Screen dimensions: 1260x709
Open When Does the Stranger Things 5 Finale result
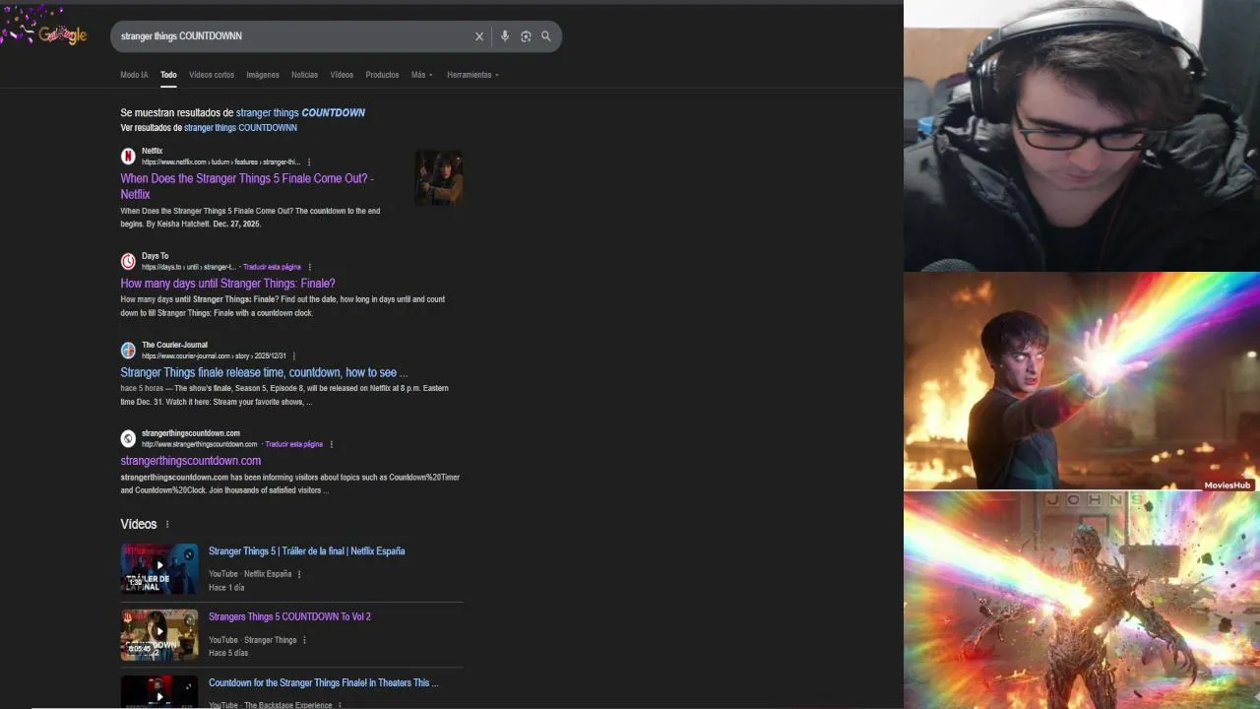(247, 186)
